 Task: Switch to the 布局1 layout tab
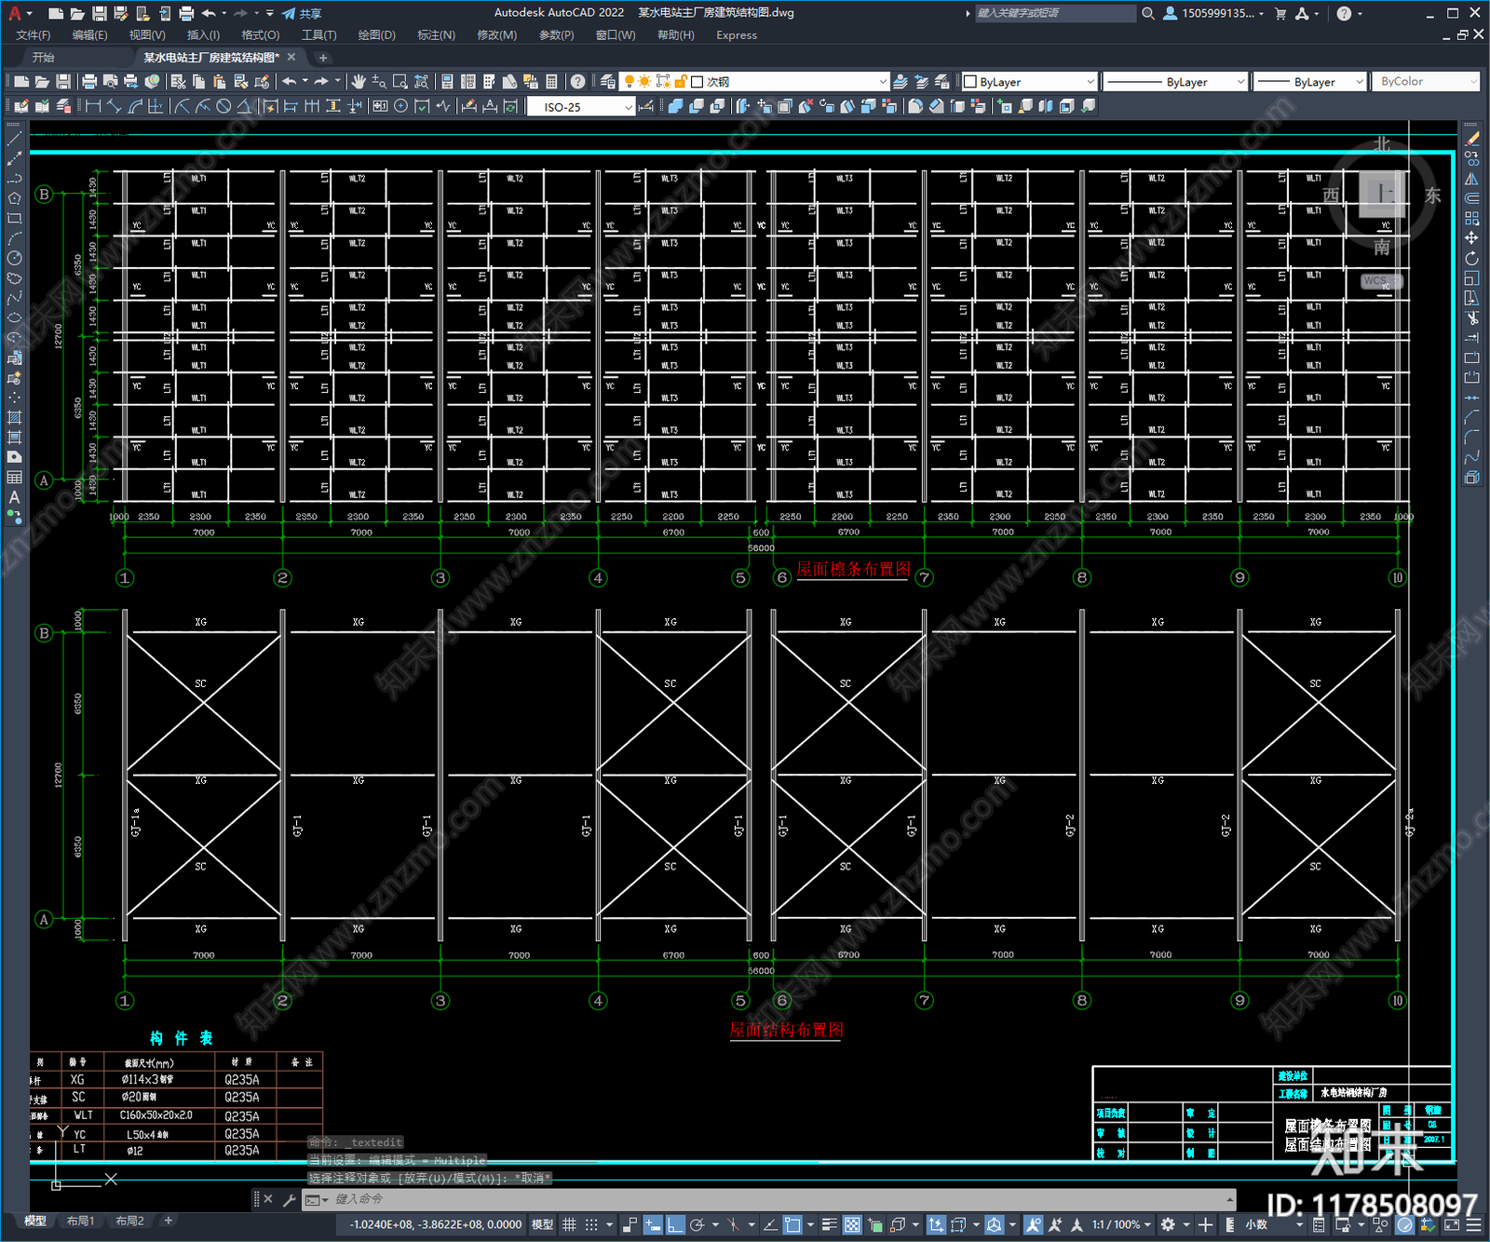coord(80,1221)
